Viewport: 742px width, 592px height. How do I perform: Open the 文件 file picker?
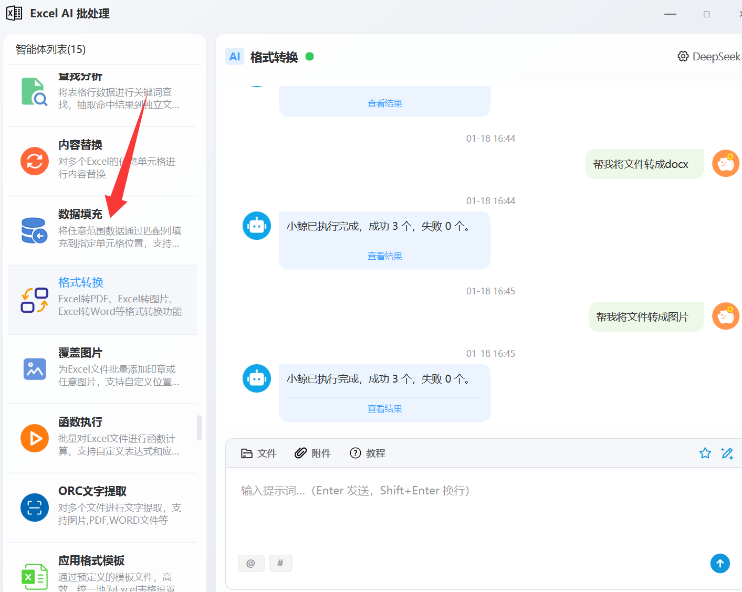(258, 453)
